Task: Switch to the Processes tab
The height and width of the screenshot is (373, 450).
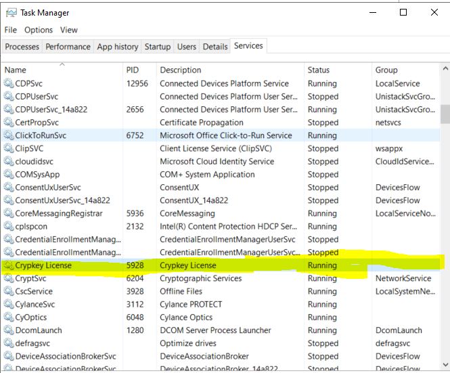Action: (x=22, y=47)
